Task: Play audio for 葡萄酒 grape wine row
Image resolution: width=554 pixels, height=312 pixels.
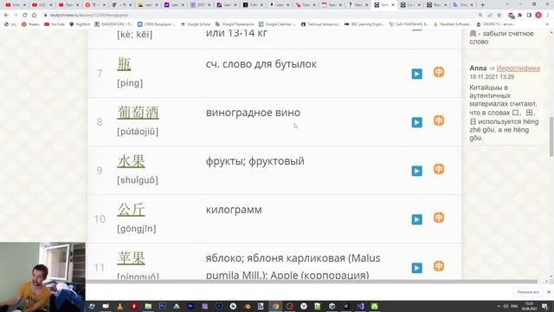Action: click(x=417, y=122)
